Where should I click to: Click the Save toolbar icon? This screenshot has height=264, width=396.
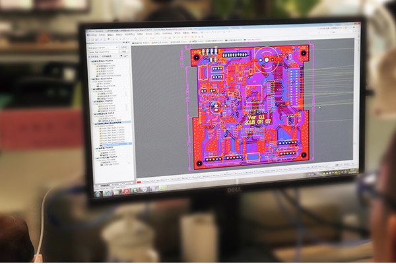[96, 40]
